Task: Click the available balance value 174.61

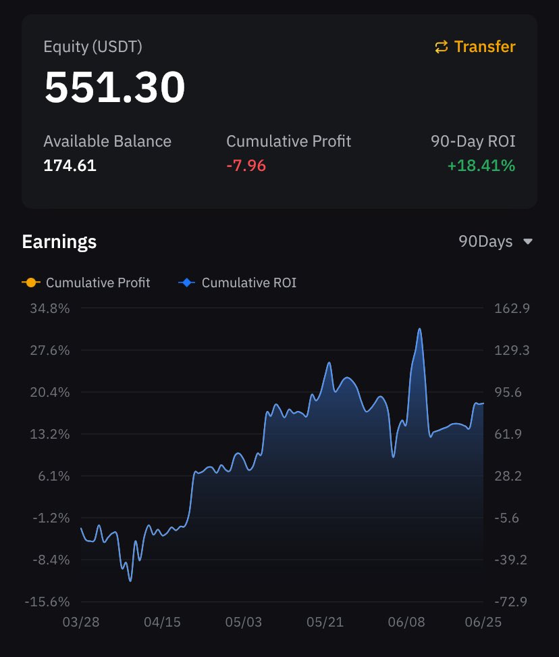Action: (x=70, y=166)
